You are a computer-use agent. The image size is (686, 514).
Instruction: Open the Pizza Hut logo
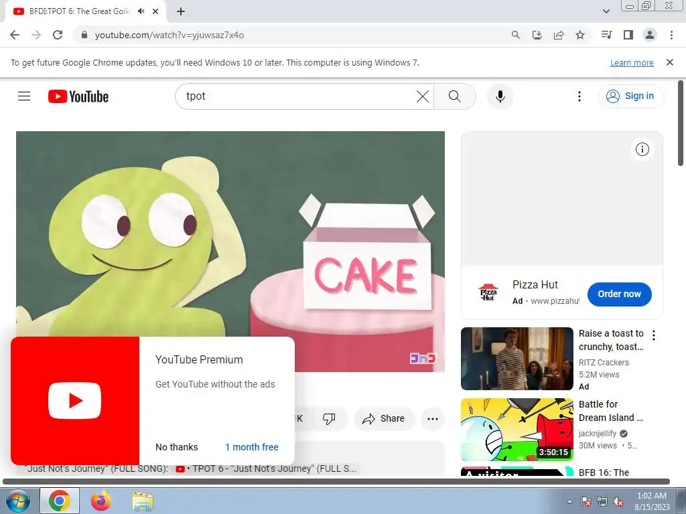click(x=488, y=292)
